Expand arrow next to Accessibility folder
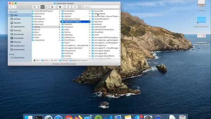Image resolution: width=211 pixels, height=119 pixels. click(x=90, y=11)
